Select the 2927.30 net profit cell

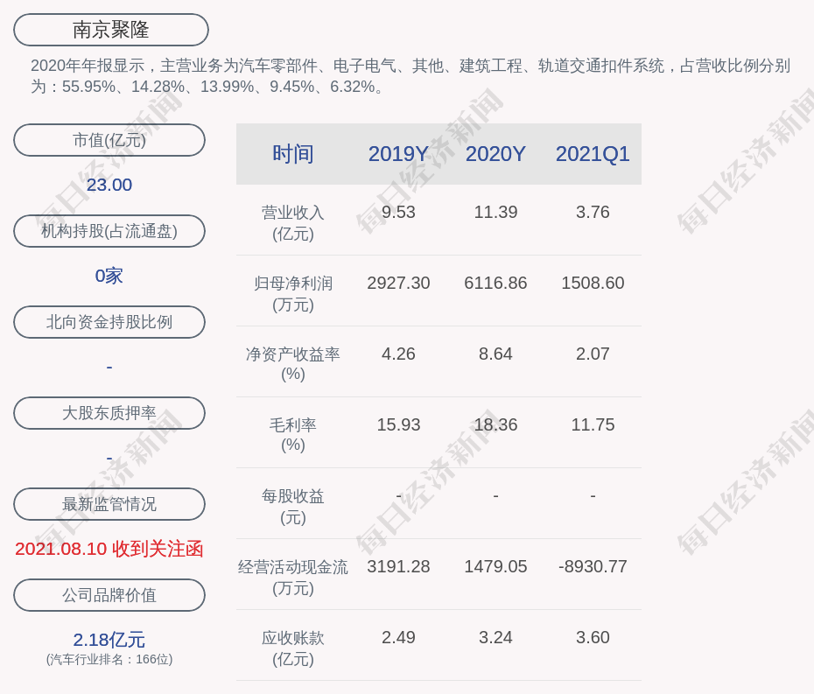pos(398,283)
